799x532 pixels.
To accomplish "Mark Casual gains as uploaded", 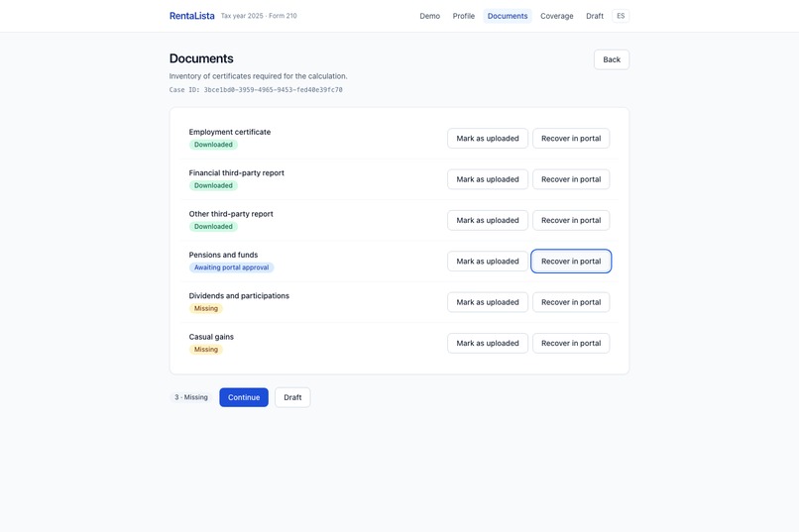I will (487, 343).
